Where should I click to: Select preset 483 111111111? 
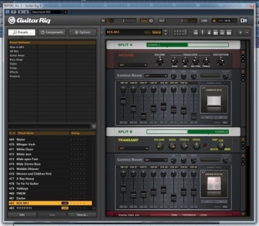coord(50,208)
